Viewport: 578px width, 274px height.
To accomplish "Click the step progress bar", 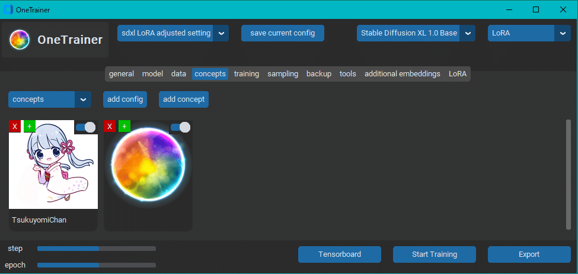I will coord(97,249).
